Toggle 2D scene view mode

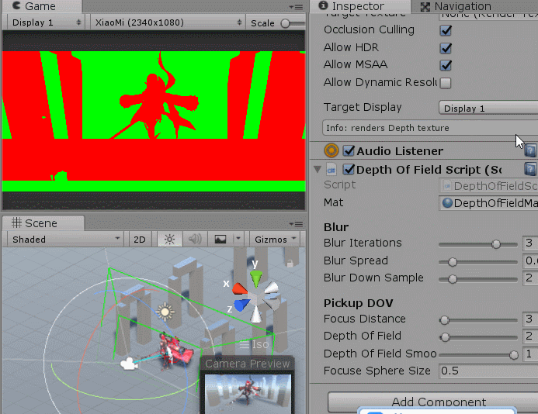tap(139, 239)
